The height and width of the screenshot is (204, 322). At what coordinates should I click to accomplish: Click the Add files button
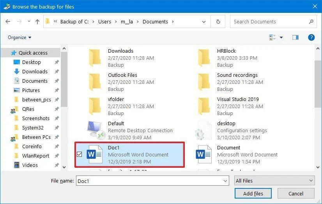253,193
